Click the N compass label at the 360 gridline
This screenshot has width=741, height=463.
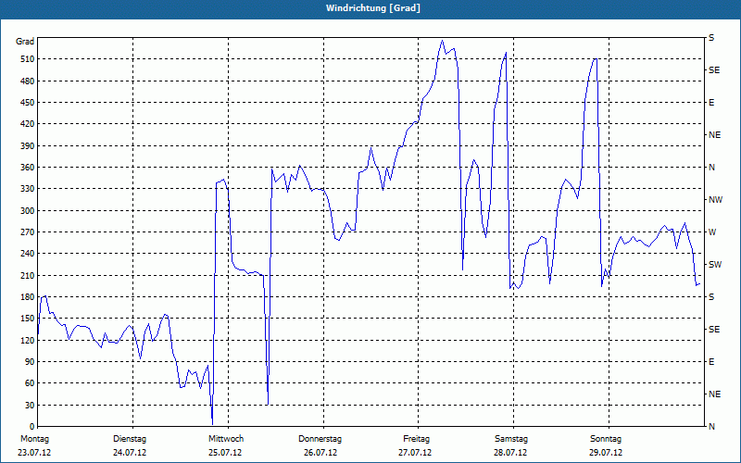pyautogui.click(x=711, y=168)
